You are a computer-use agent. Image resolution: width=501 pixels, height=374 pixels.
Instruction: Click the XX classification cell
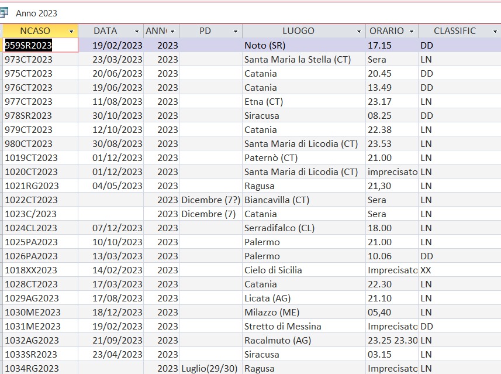tap(459, 270)
